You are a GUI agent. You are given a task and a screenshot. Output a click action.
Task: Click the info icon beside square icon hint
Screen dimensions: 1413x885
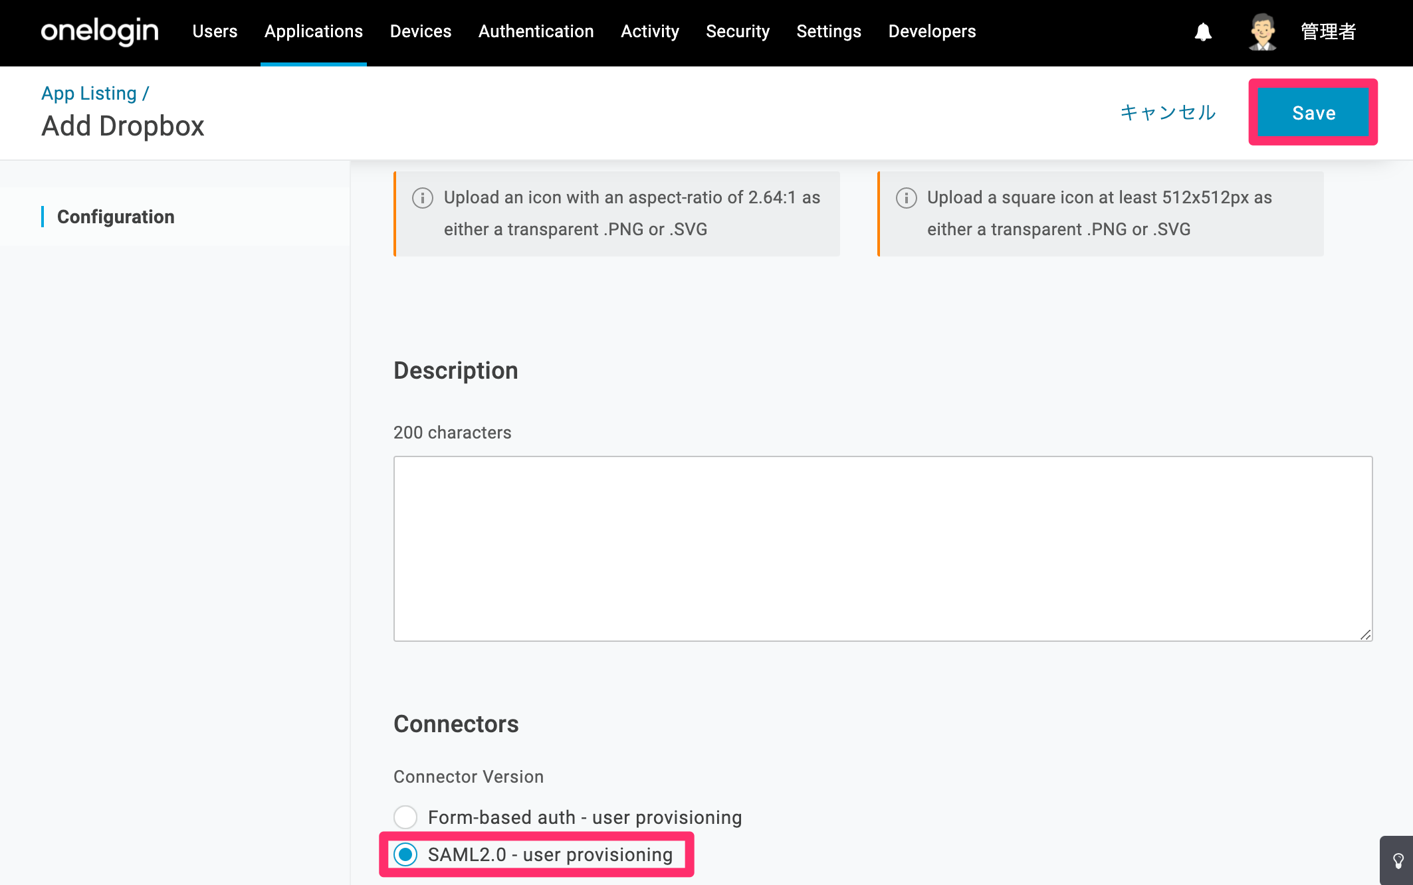point(907,198)
